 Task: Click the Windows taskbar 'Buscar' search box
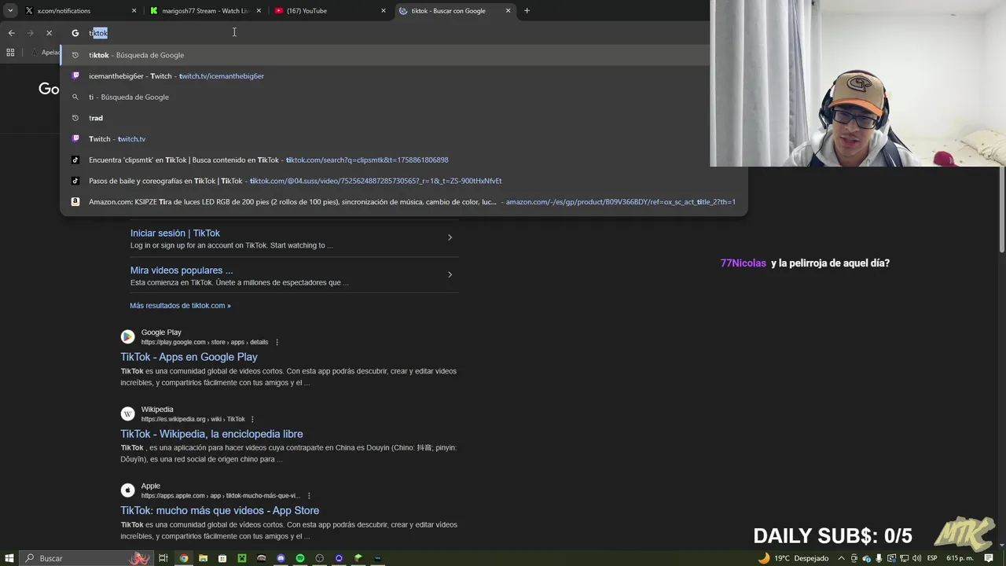pyautogui.click(x=86, y=558)
